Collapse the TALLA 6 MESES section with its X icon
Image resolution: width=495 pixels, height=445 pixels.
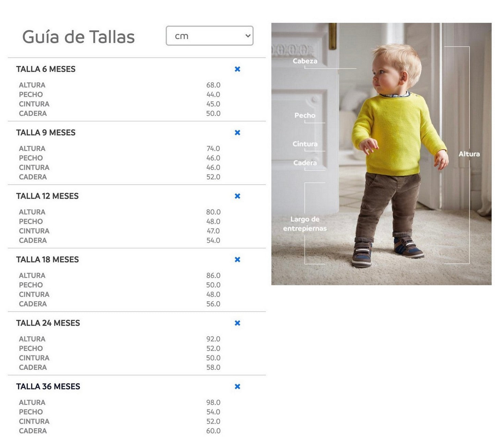[237, 69]
